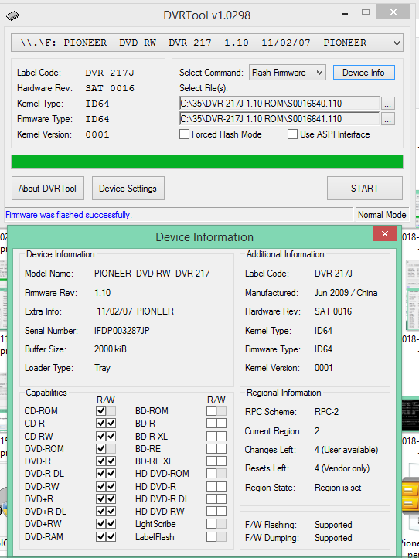Minimize the DVRTool window
This screenshot has height=558, width=419.
tap(345, 13)
